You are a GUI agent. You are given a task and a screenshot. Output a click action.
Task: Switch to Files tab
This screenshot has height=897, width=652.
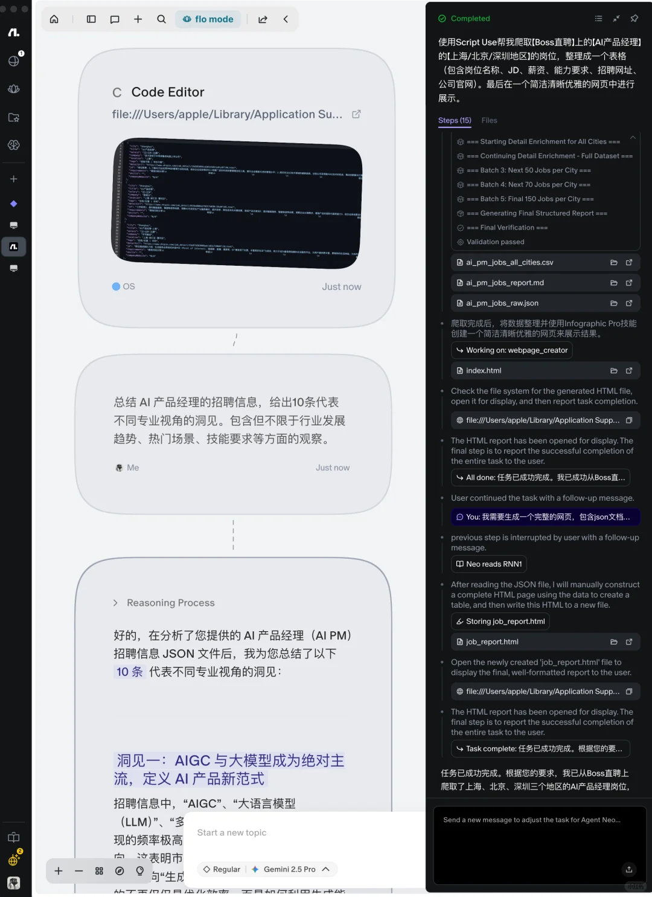(x=490, y=120)
